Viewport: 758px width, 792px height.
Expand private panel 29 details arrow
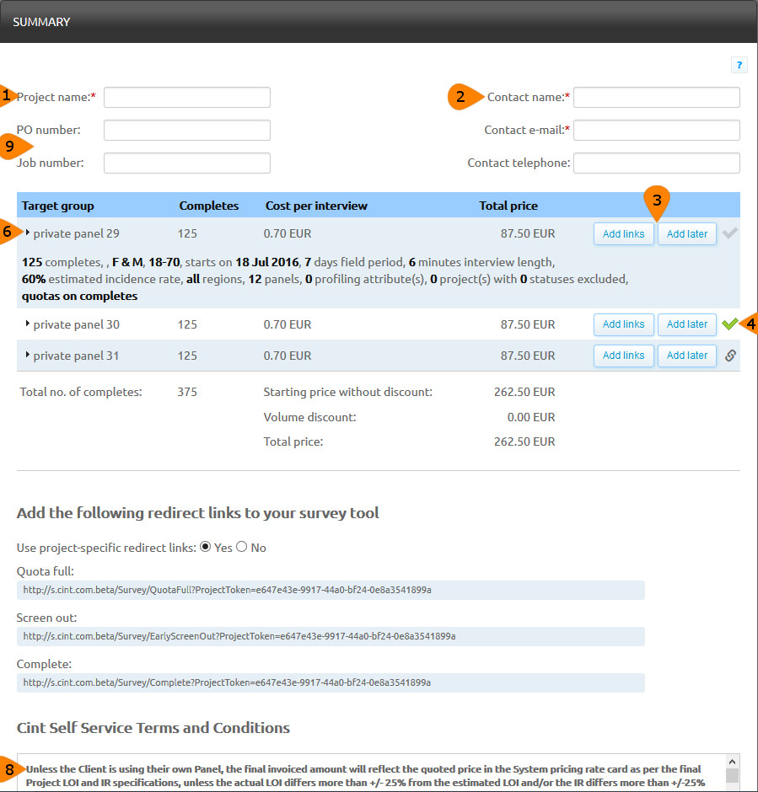click(27, 233)
